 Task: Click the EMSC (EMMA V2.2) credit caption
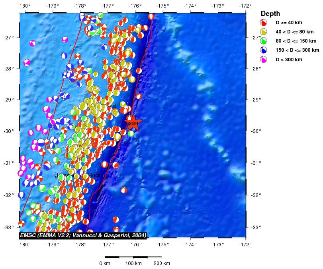[x=83, y=236]
